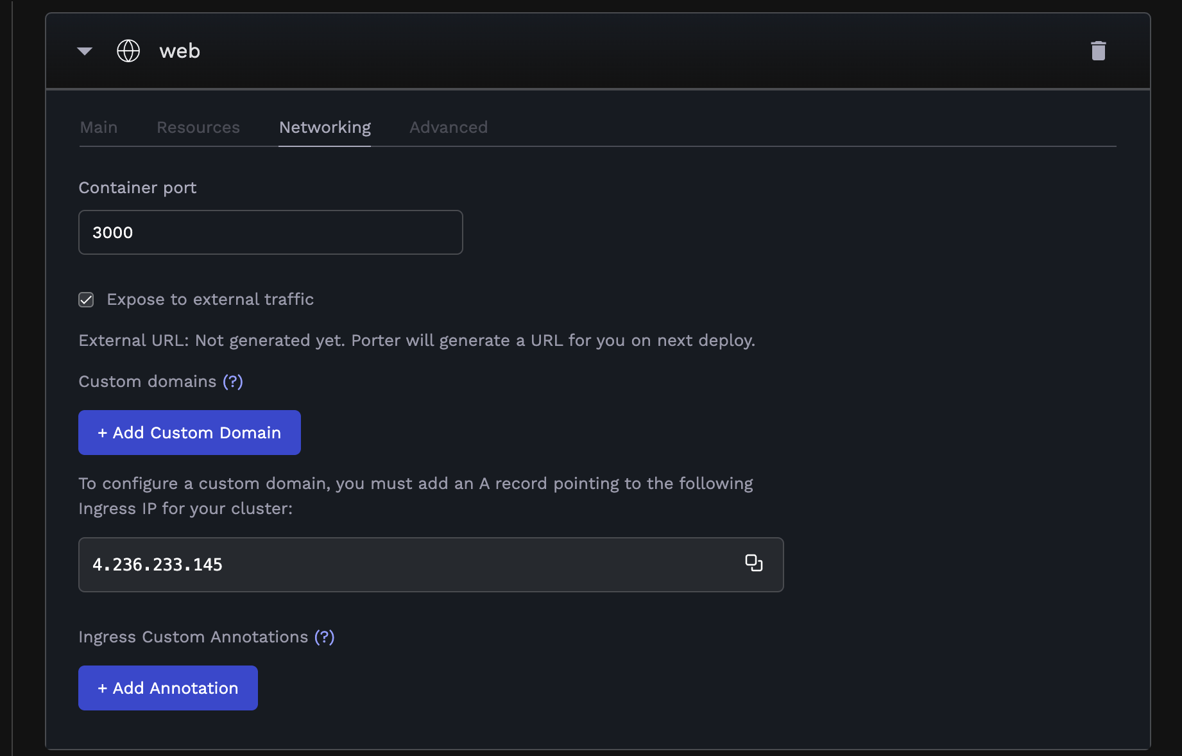Switch to the Main tab
The width and height of the screenshot is (1182, 756).
[99, 127]
